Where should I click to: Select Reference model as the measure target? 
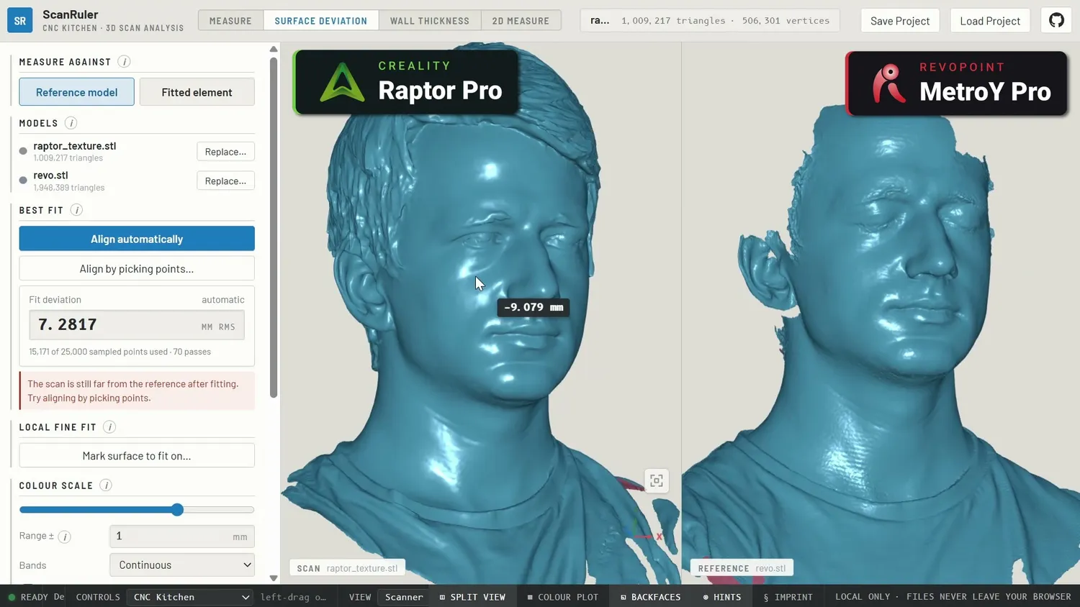[77, 92]
